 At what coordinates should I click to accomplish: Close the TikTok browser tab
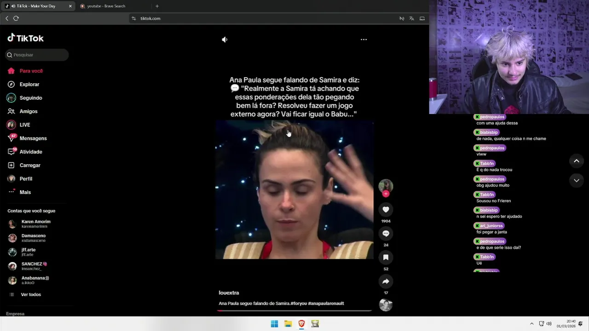point(70,6)
